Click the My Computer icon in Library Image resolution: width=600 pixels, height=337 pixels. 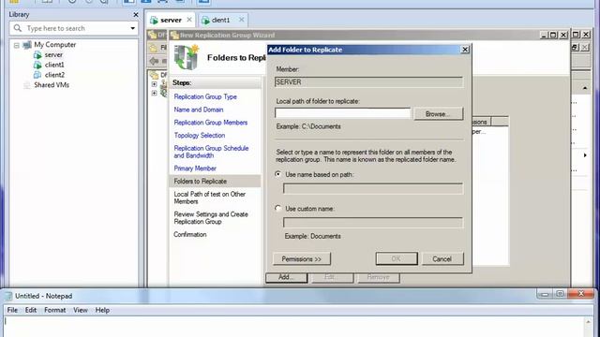pos(27,45)
